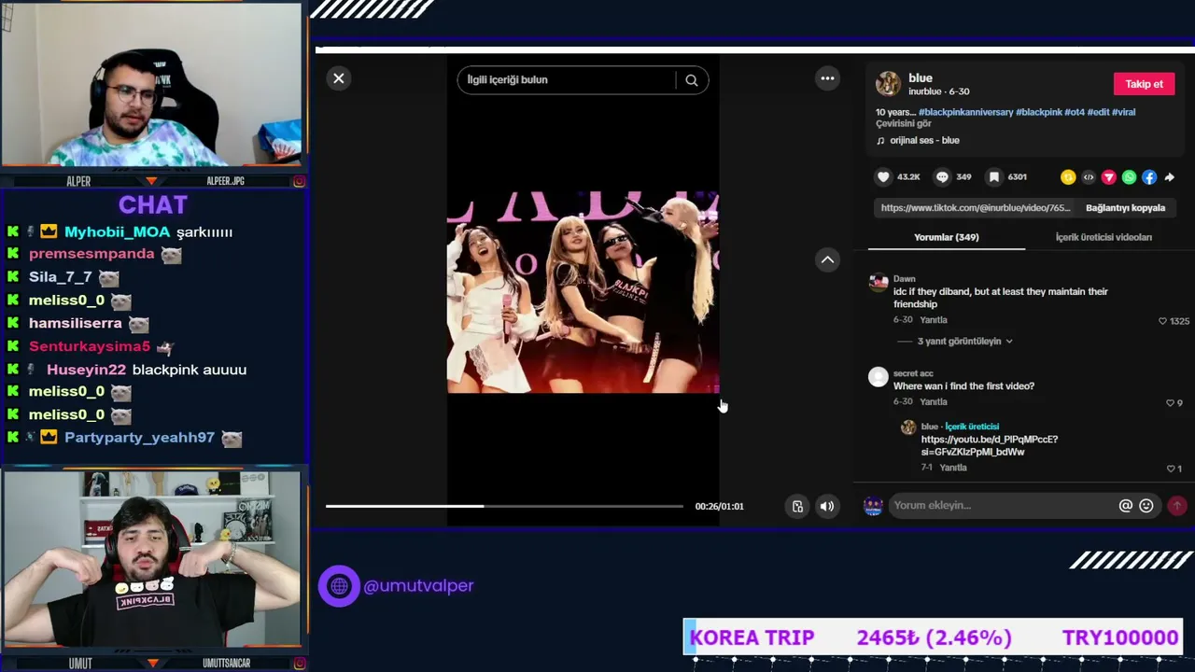Go to previous video with the up chevron

point(827,259)
